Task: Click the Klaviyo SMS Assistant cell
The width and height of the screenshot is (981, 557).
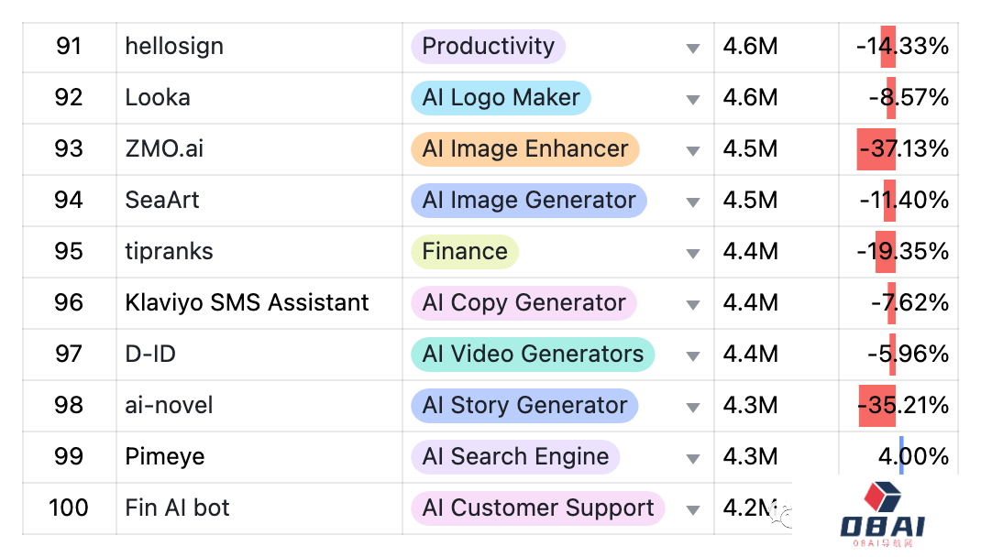Action: 247,303
